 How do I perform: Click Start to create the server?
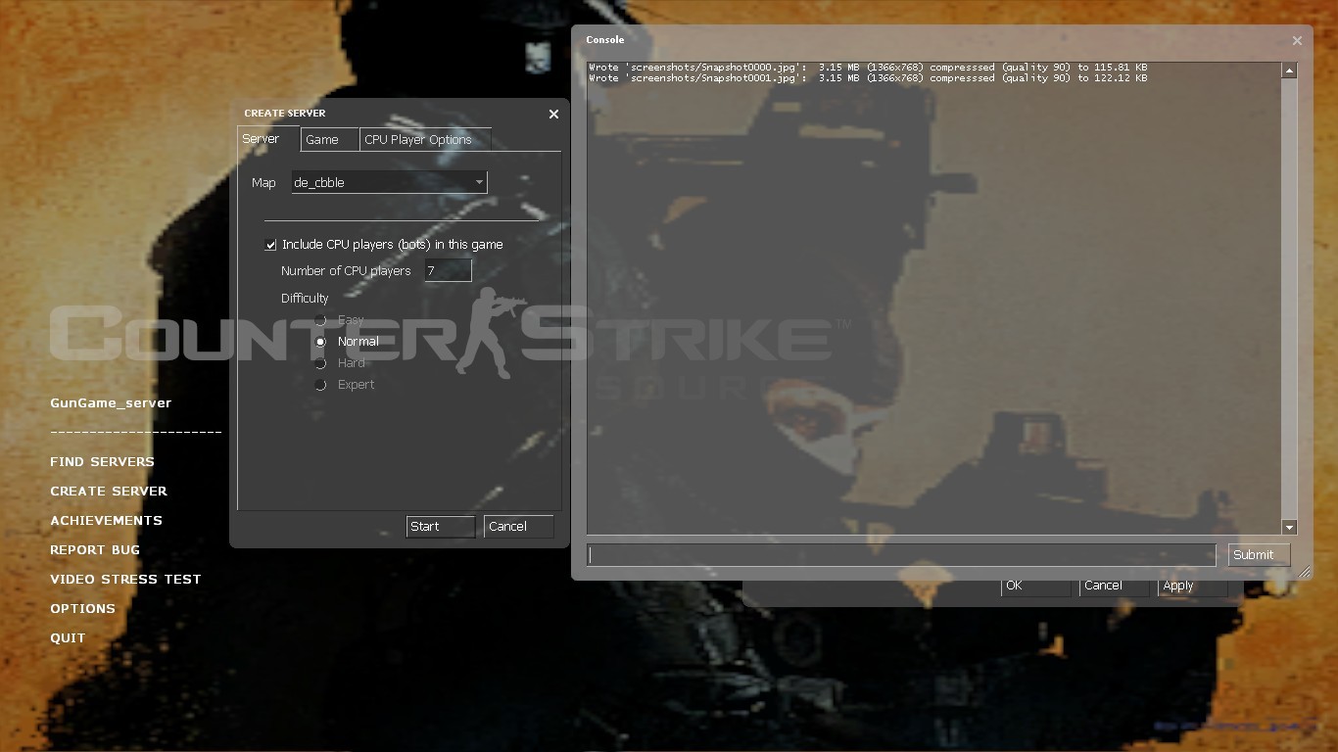click(440, 526)
